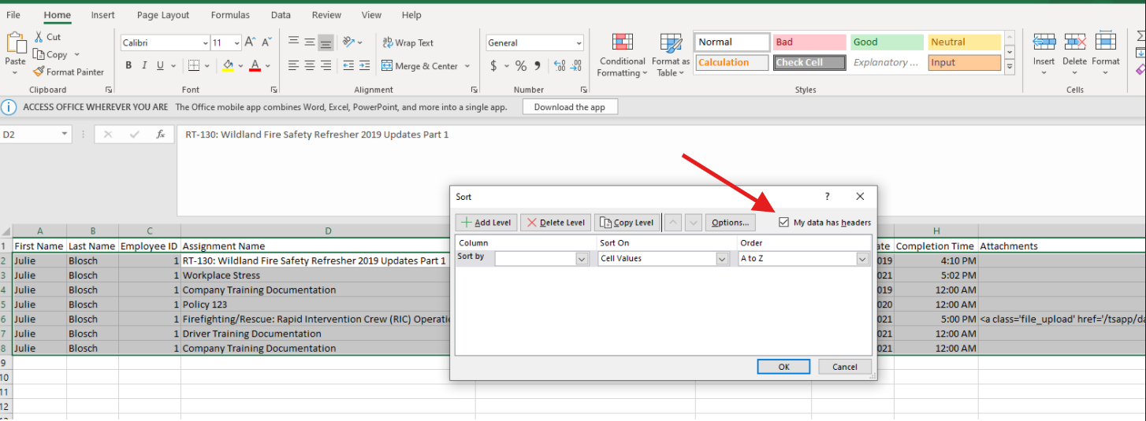Toggle Underline formatting
The height and width of the screenshot is (421, 1146).
click(x=161, y=66)
